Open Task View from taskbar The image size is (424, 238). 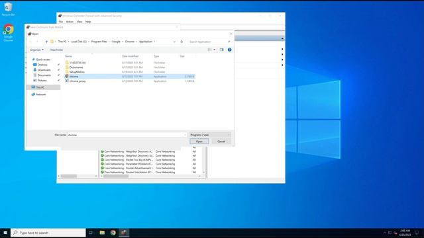(x=91, y=233)
